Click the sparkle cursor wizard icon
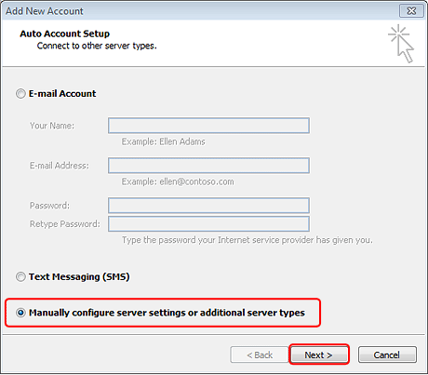The image size is (428, 375). coord(401,44)
